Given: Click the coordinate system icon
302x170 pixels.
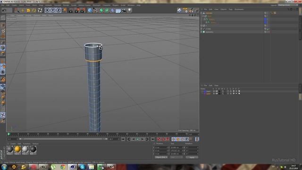Looking at the screenshot, I should [x=64, y=10].
